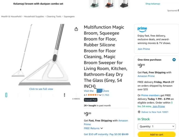Go to Household Supplies breadcrumb
The width and height of the screenshot is (179, 137).
click(34, 16)
